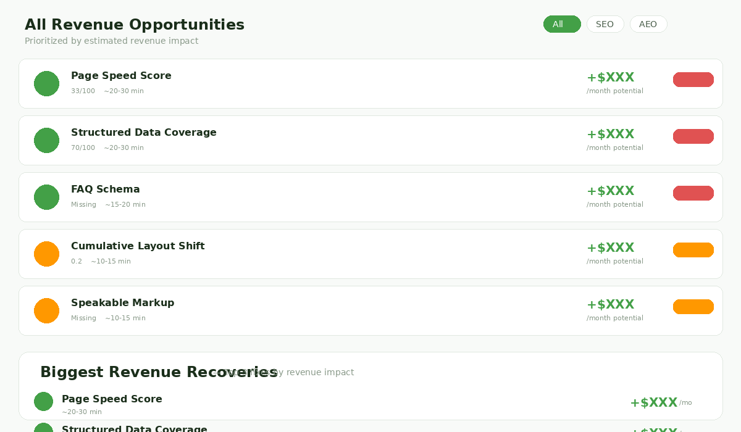Select the Cumulative Layout Shift opportunity row
This screenshot has height=432, width=741.
(x=371, y=254)
